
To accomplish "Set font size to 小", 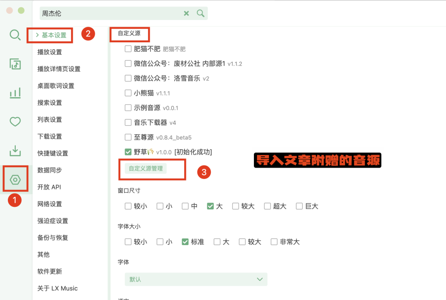I will tap(160, 242).
